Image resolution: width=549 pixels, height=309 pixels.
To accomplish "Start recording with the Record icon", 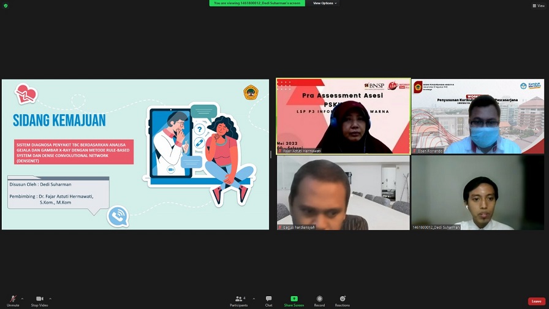I will (x=319, y=299).
